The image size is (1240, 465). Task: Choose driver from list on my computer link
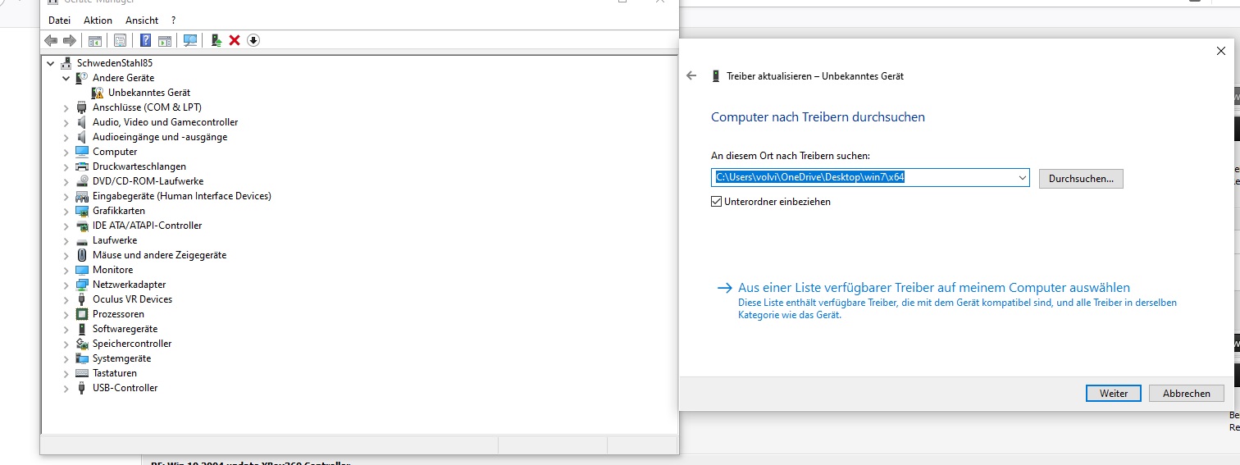coord(933,288)
